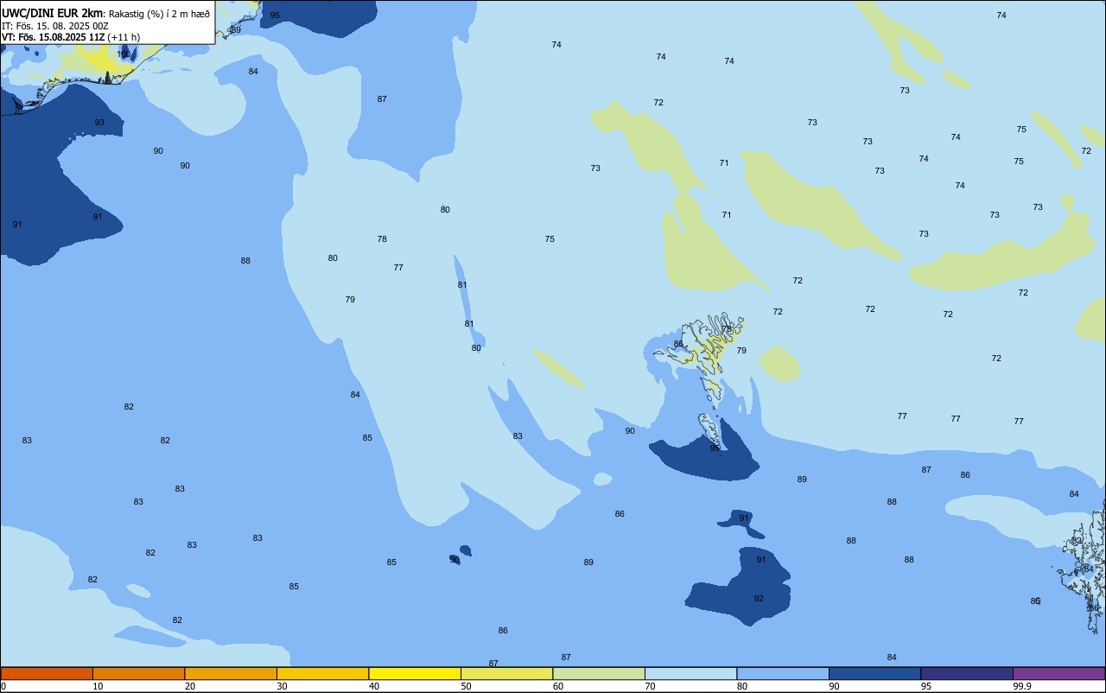The width and height of the screenshot is (1106, 693).
Task: Click the "100" humidity value on the map
Action: (124, 54)
